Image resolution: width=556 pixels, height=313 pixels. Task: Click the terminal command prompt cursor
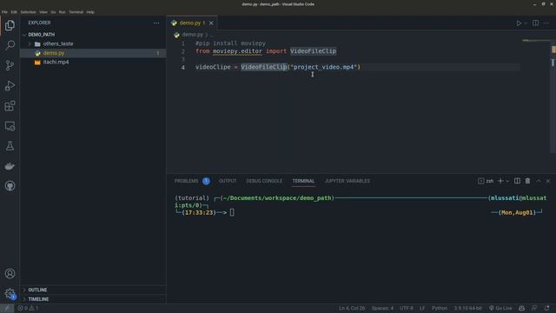(x=232, y=212)
